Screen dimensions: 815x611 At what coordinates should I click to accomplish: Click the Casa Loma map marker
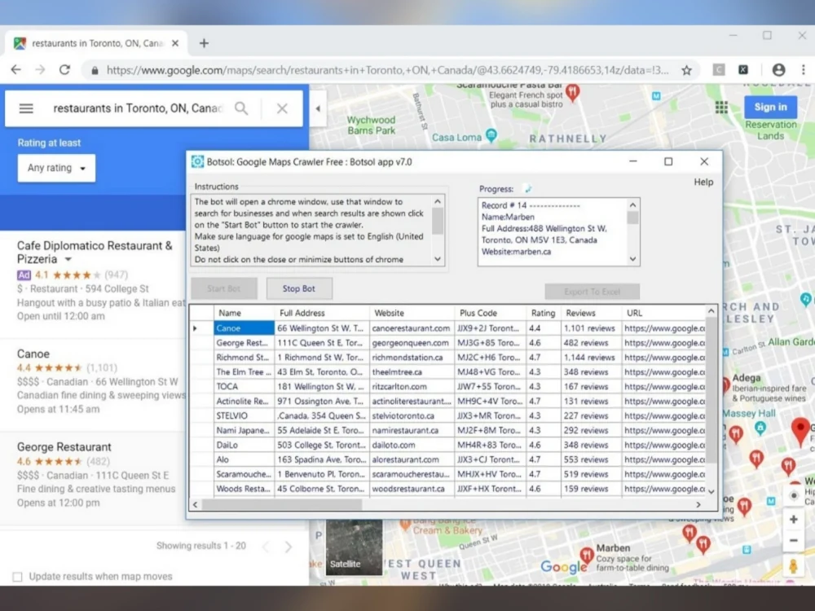click(x=491, y=135)
